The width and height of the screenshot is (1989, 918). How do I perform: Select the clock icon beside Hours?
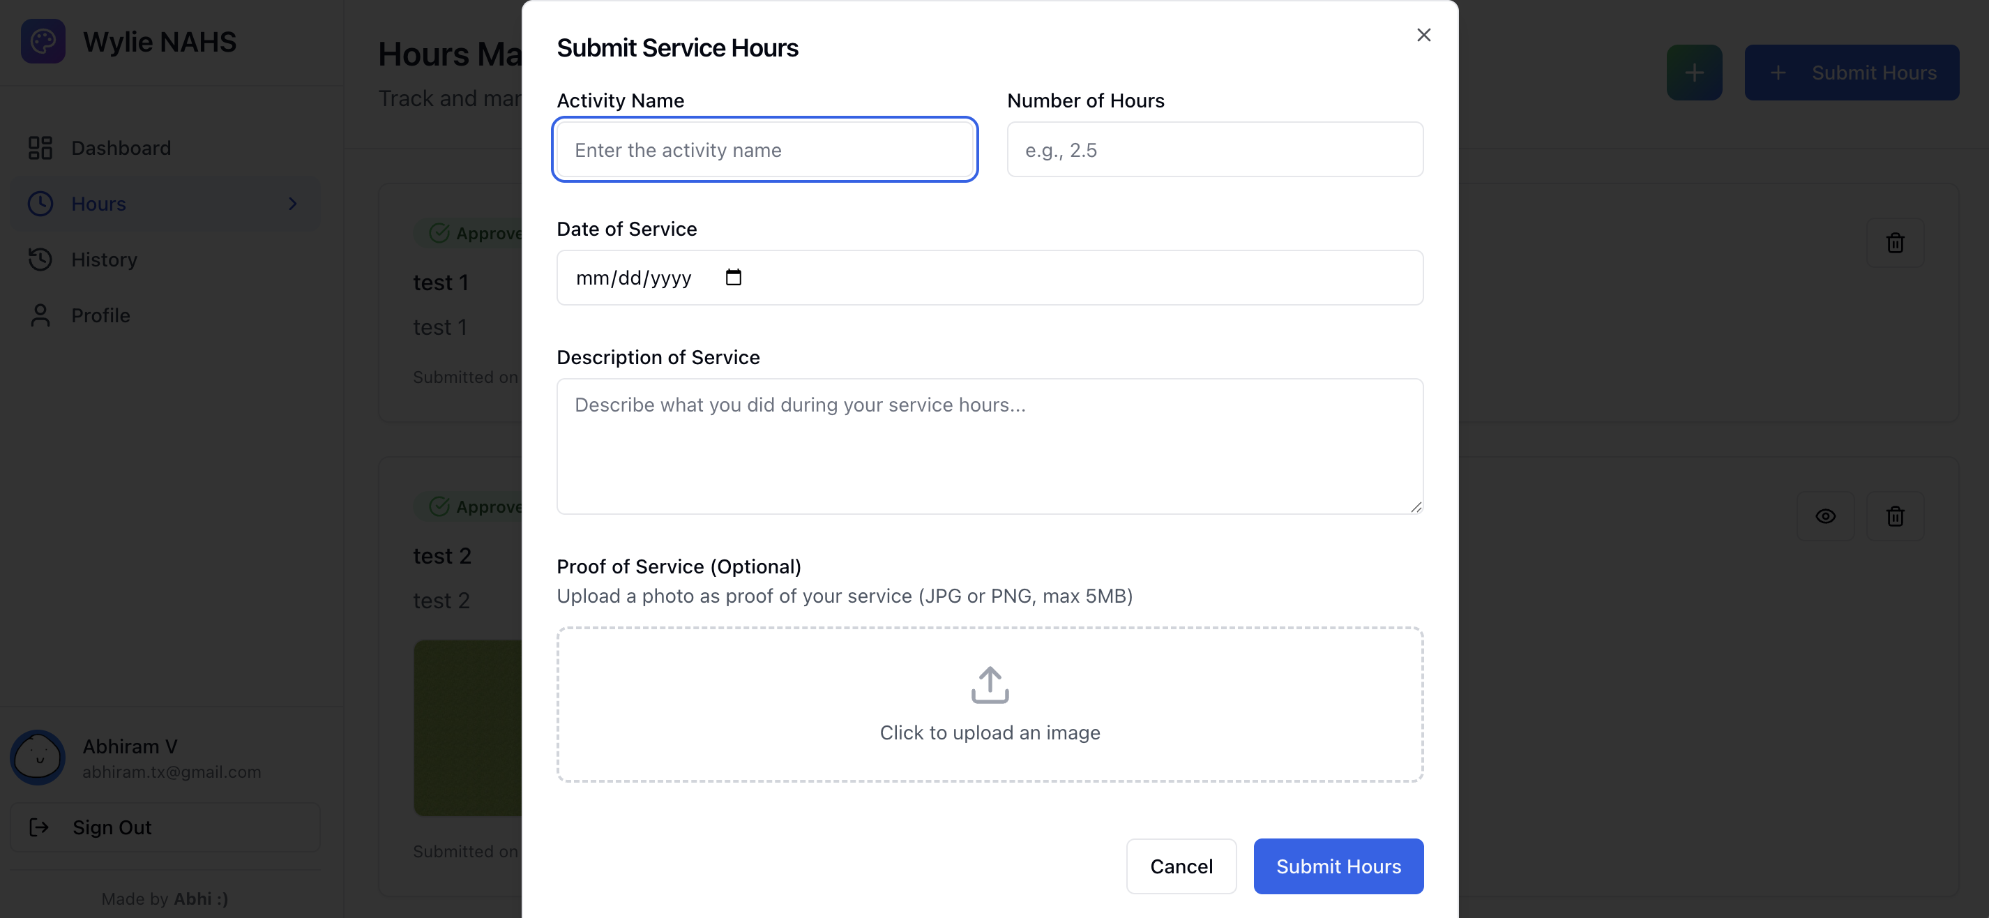click(x=40, y=203)
